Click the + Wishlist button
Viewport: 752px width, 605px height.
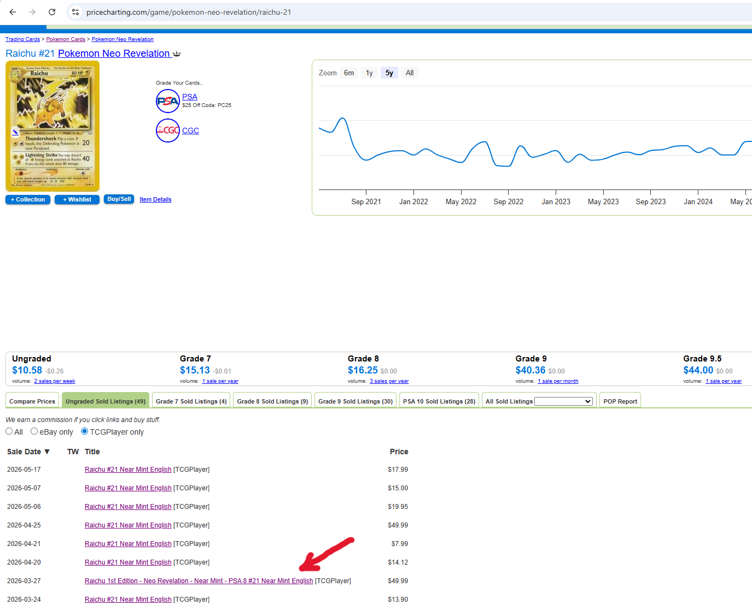click(x=77, y=199)
